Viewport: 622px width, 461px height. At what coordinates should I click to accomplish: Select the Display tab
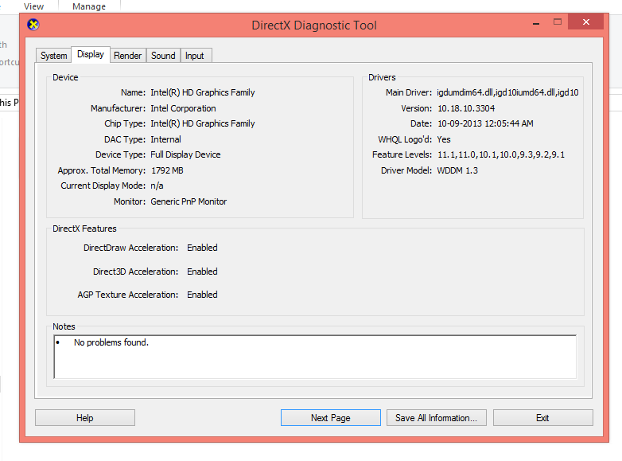tap(91, 55)
